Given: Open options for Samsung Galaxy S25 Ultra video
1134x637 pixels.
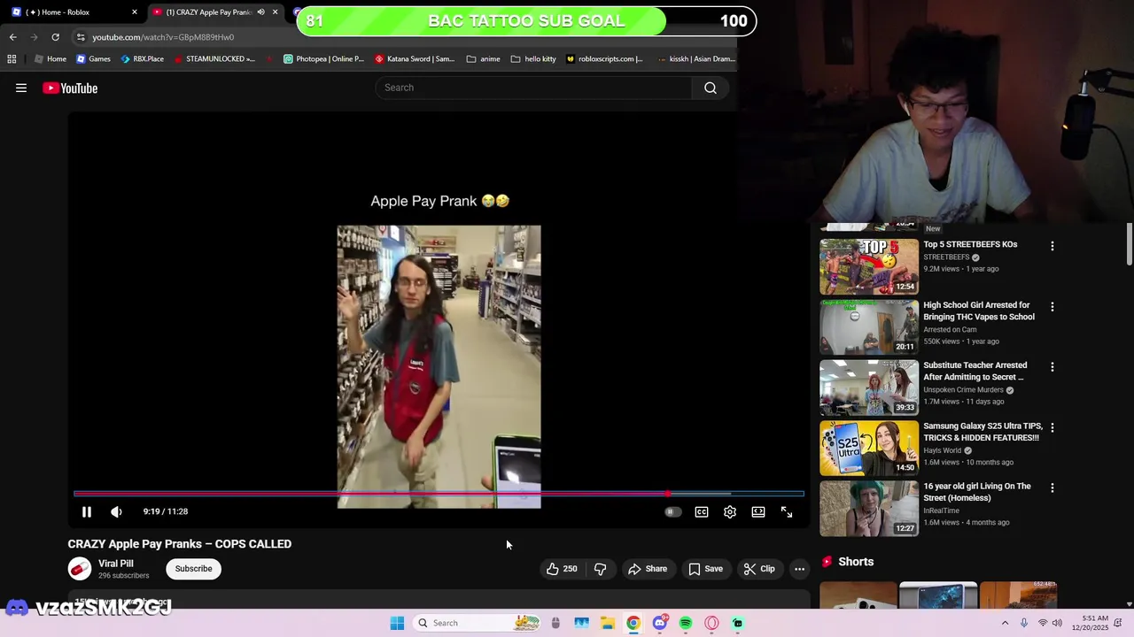Looking at the screenshot, I should pos(1052,427).
